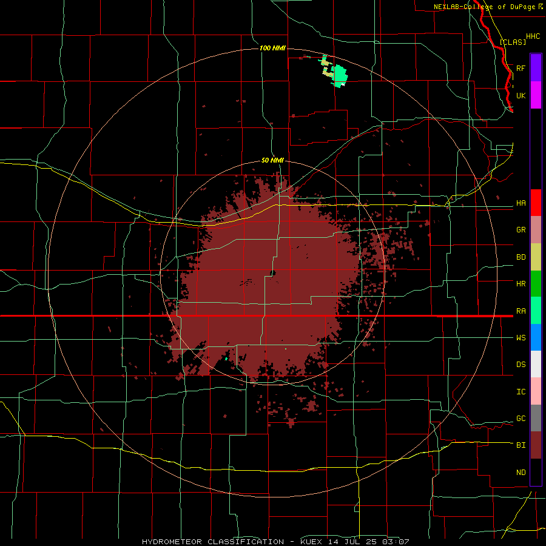546x546 pixels.
Task: Click the RA legend label
Action: coord(521,311)
